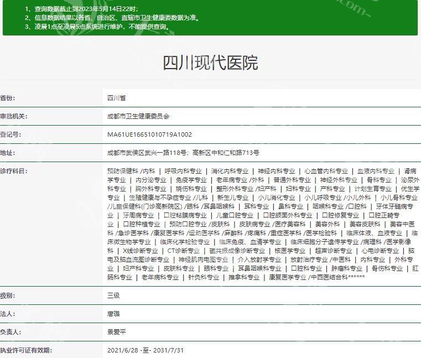Click the 审批机关 label

[x=14, y=116]
